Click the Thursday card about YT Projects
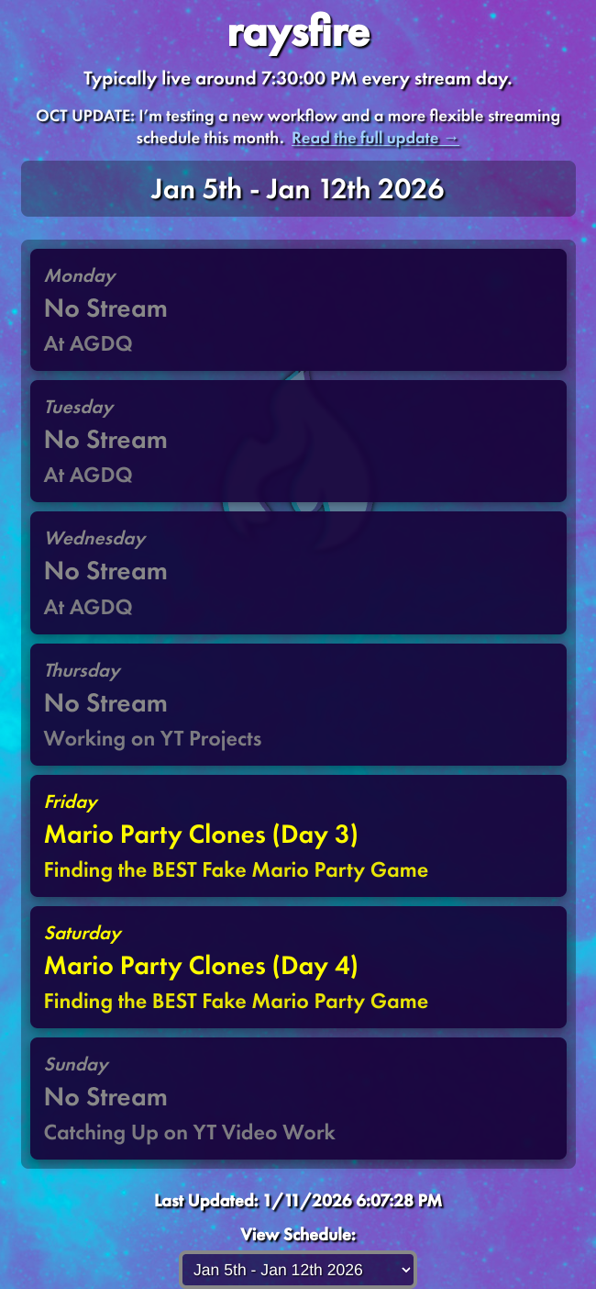Viewport: 596px width, 1289px height. (x=298, y=705)
